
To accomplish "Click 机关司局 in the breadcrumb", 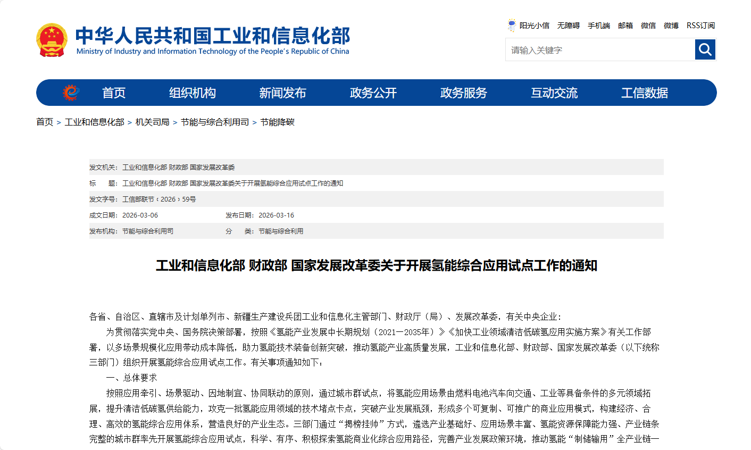I will pos(152,122).
